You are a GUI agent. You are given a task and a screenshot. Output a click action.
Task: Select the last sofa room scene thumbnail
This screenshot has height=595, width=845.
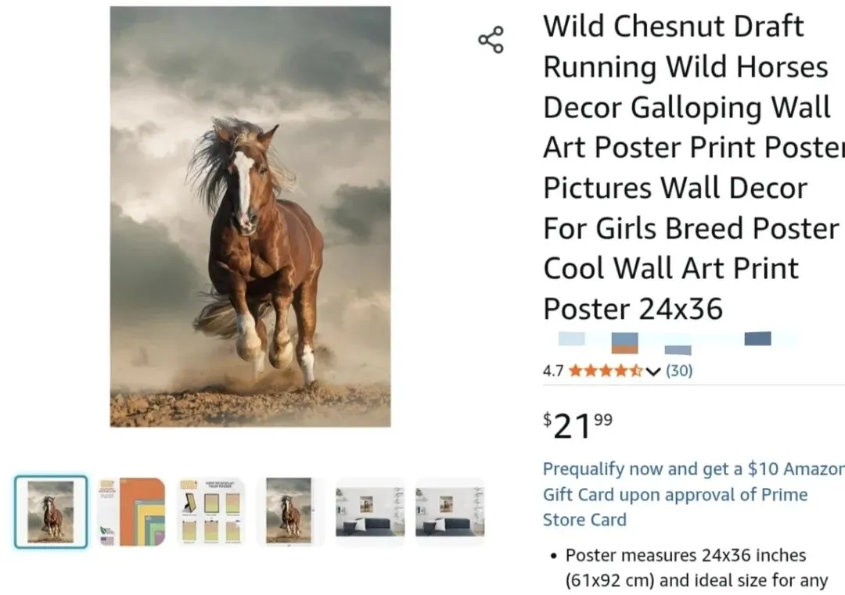coord(449,511)
